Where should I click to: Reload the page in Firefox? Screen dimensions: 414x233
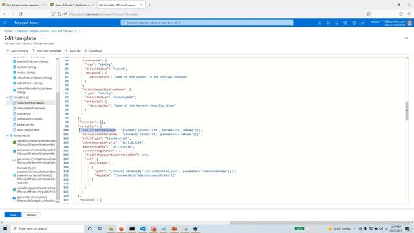tap(21, 14)
